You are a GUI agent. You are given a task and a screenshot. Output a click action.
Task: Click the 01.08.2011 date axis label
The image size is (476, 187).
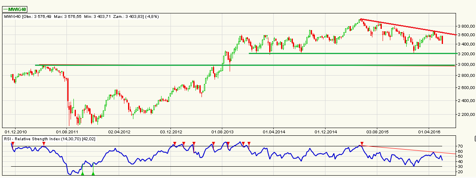tap(66, 132)
